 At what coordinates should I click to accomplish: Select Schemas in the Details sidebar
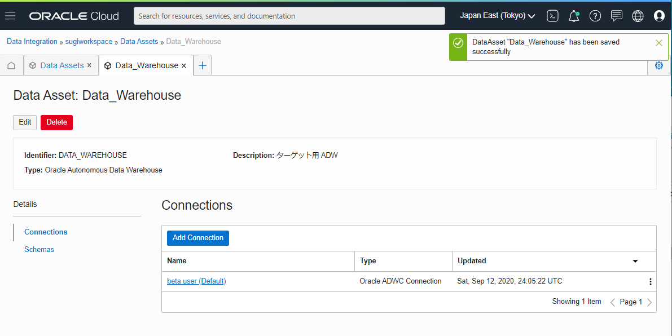click(x=39, y=249)
